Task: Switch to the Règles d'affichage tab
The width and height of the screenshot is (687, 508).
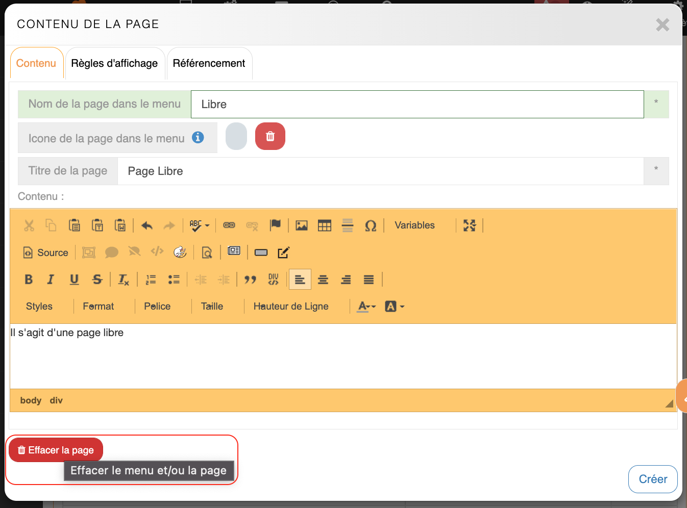Action: [114, 63]
